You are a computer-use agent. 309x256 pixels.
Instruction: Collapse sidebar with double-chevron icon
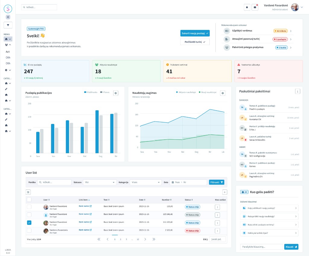point(8,17)
